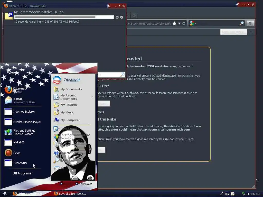Click the search magnifier in Firefox toolbar
This screenshot has width=263, height=197.
tap(241, 23)
